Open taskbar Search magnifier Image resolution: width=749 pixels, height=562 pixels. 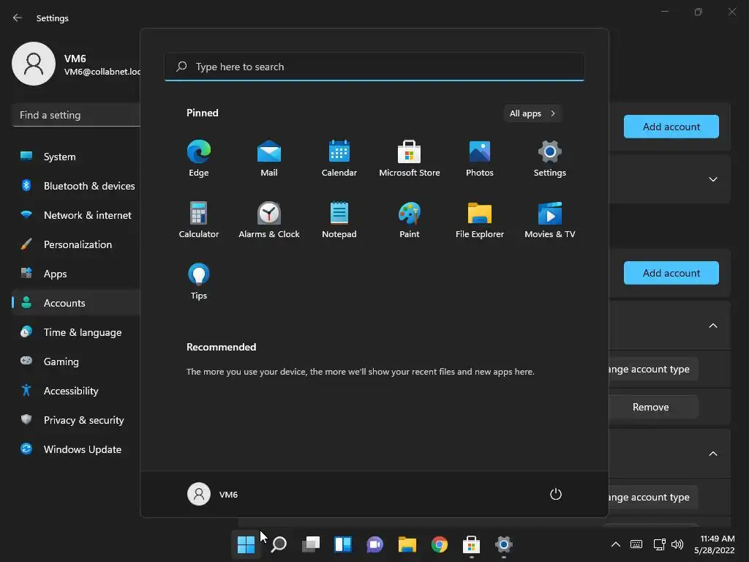279,544
